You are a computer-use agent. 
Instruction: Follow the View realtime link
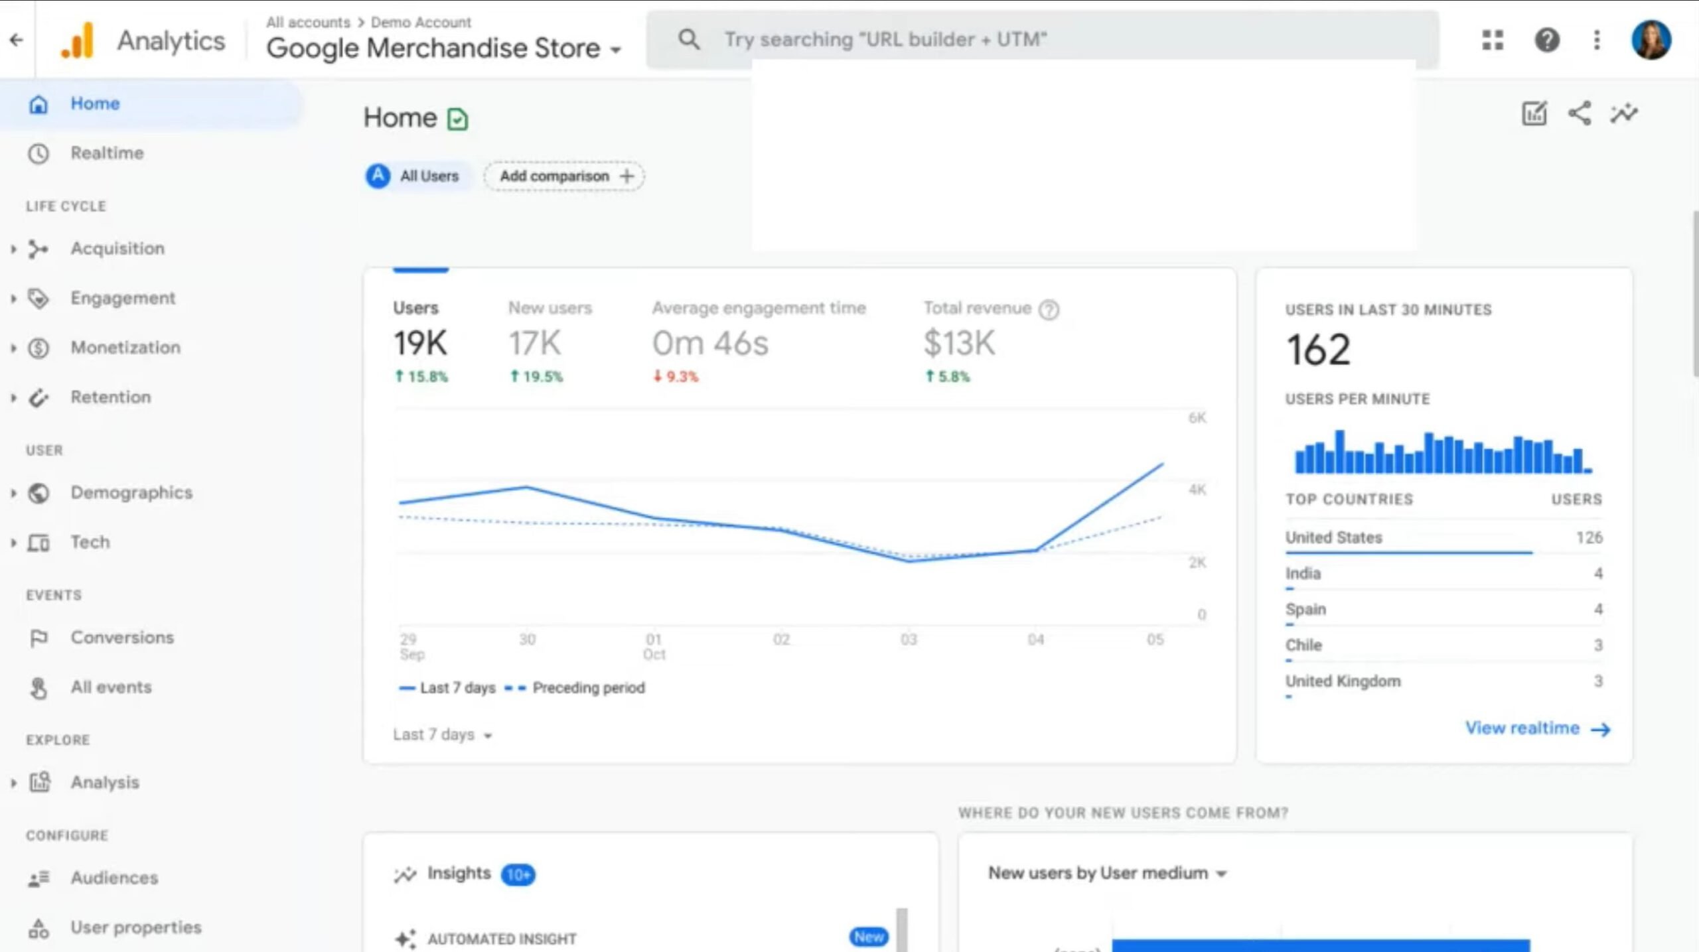click(x=1538, y=728)
